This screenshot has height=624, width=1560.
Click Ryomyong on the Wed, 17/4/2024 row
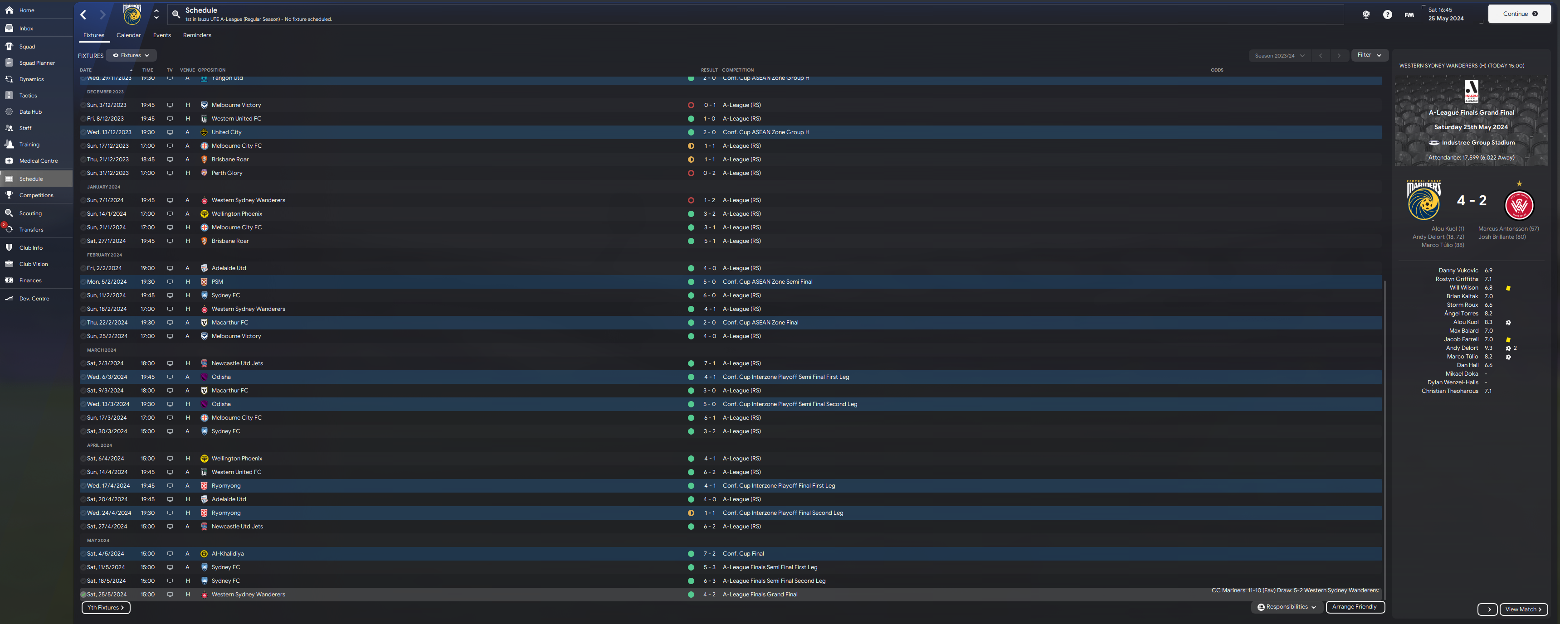226,485
